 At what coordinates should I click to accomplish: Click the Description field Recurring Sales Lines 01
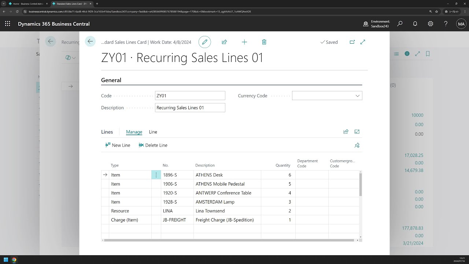tap(190, 108)
